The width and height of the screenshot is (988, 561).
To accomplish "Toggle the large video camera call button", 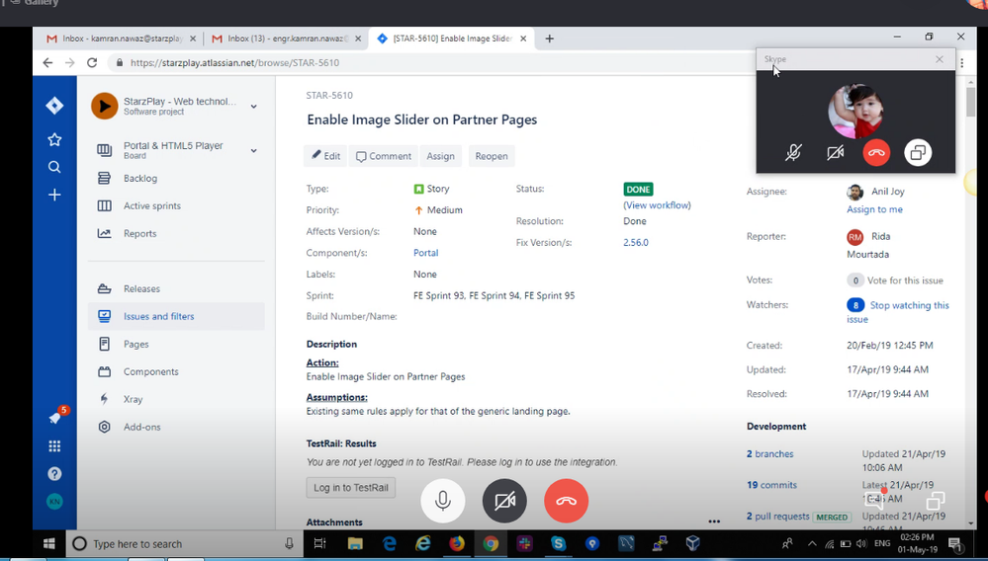I will pos(504,501).
